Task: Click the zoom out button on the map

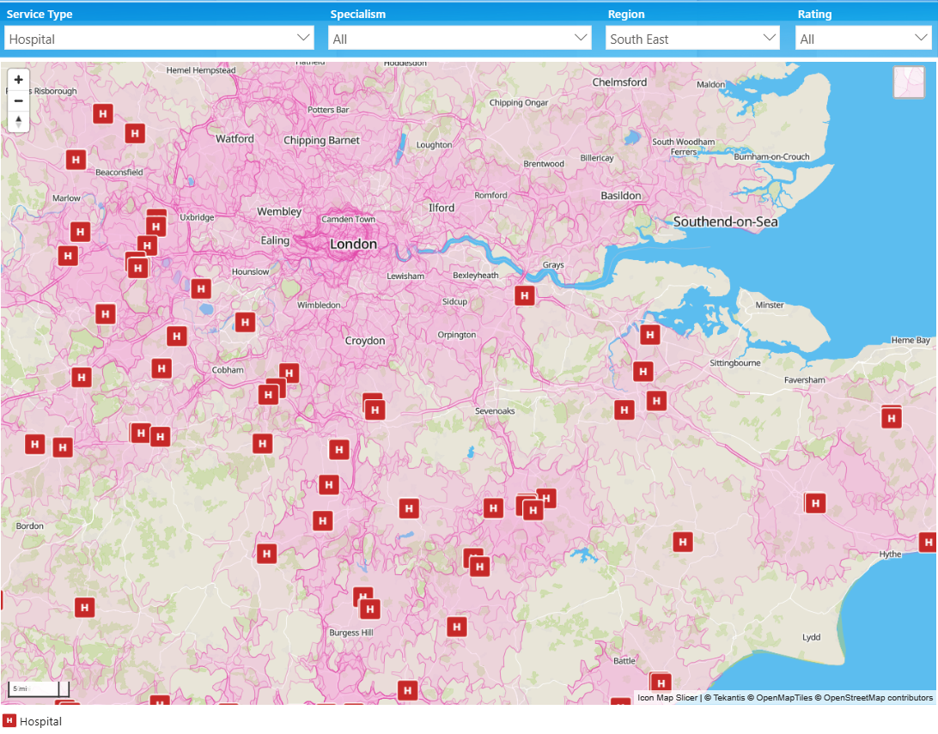Action: [18, 100]
